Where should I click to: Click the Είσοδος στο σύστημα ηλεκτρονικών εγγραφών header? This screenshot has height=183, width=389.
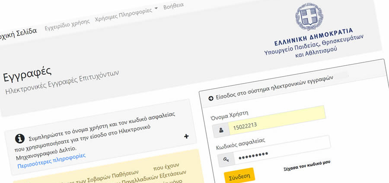click(274, 87)
